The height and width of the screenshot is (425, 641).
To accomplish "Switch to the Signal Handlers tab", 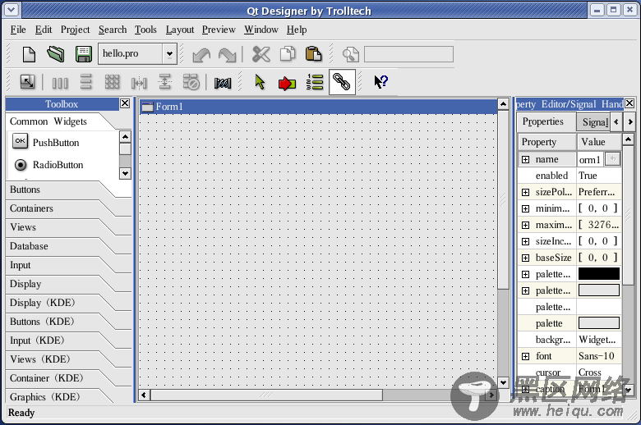I will click(x=593, y=122).
